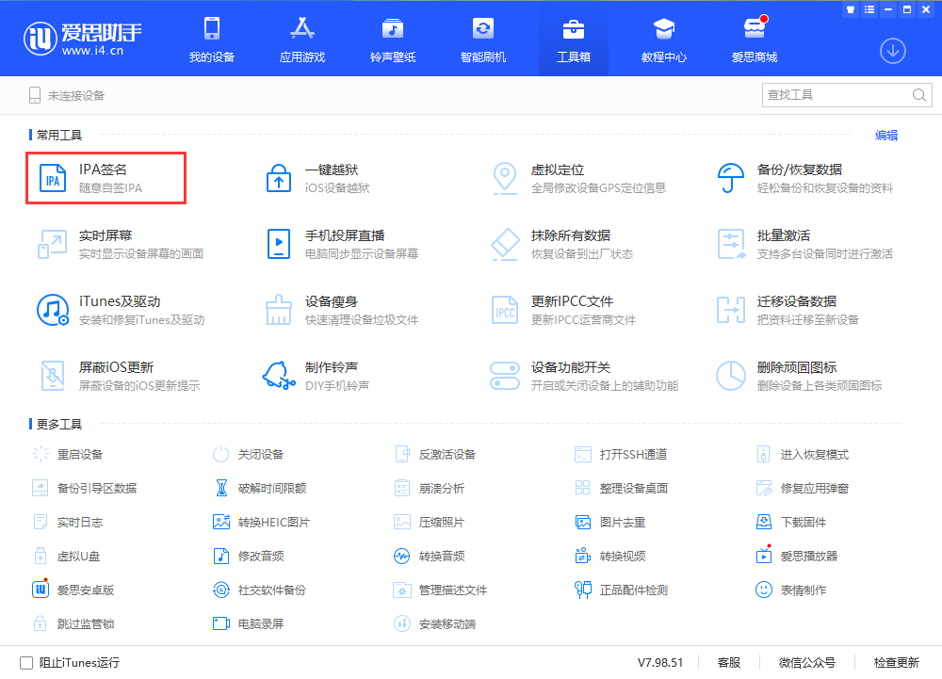
Task: Open 管理描述文件 tool
Action: point(440,590)
